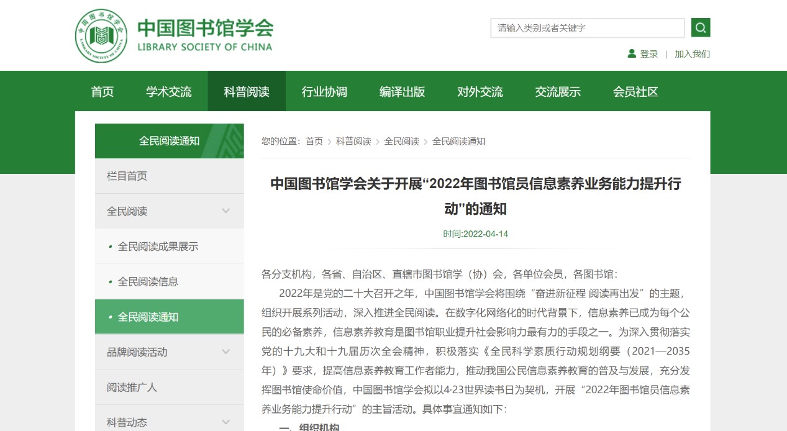The height and width of the screenshot is (431, 787).
Task: Type in the 请输入类别或者关键字 search field
Action: click(587, 28)
